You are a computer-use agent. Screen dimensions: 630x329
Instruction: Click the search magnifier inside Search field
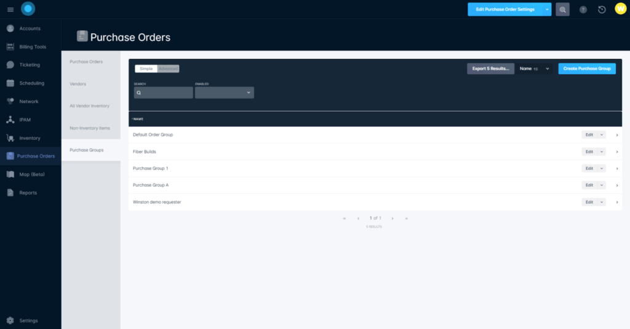(x=139, y=93)
